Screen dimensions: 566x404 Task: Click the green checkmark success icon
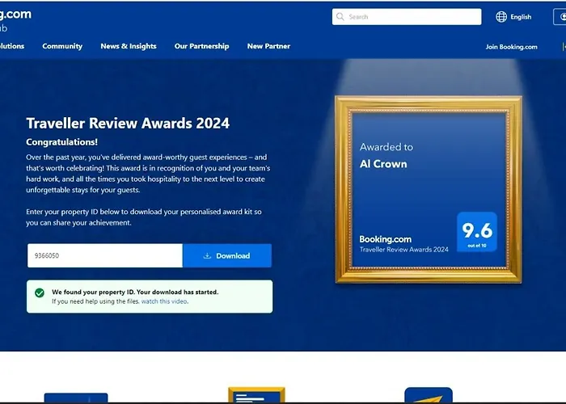[x=40, y=292]
